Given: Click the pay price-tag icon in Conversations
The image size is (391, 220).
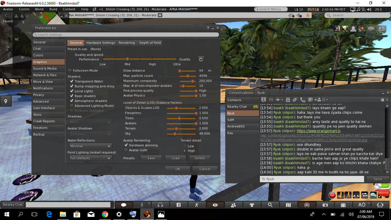Looking at the screenshot, I should 295,100.
